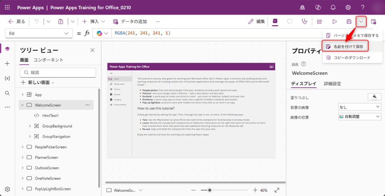385x196 pixels.
Task: Close the ツリー ビュー panel
Action: pos(92,50)
